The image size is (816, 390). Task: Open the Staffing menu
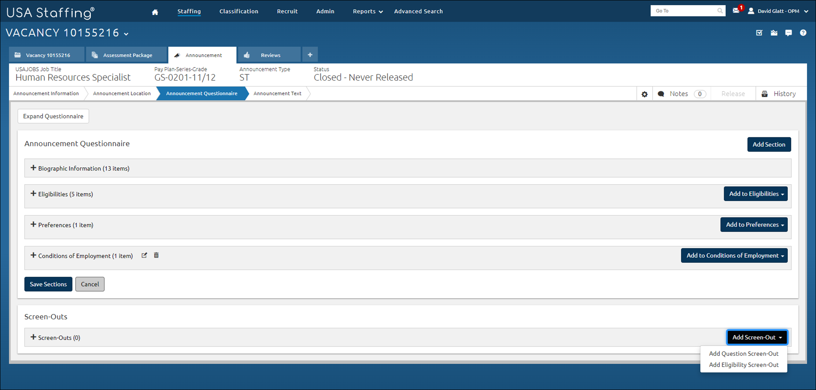(x=189, y=11)
